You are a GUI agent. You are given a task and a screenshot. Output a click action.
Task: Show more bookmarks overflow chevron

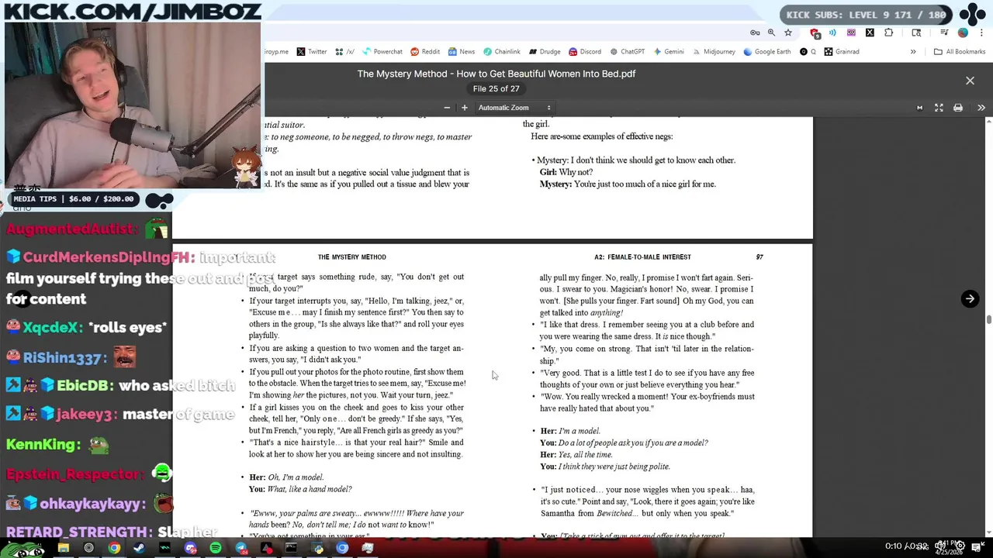coord(913,52)
